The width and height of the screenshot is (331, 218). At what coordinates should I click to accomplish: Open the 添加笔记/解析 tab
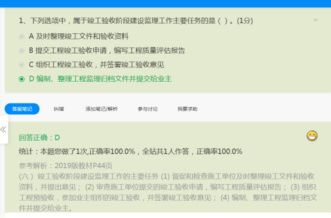click(102, 109)
